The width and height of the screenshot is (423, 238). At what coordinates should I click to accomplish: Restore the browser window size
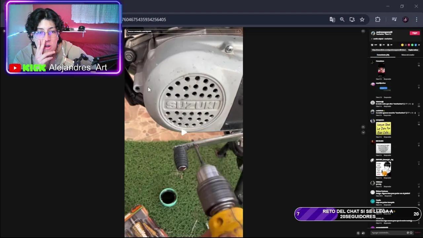tap(402, 6)
